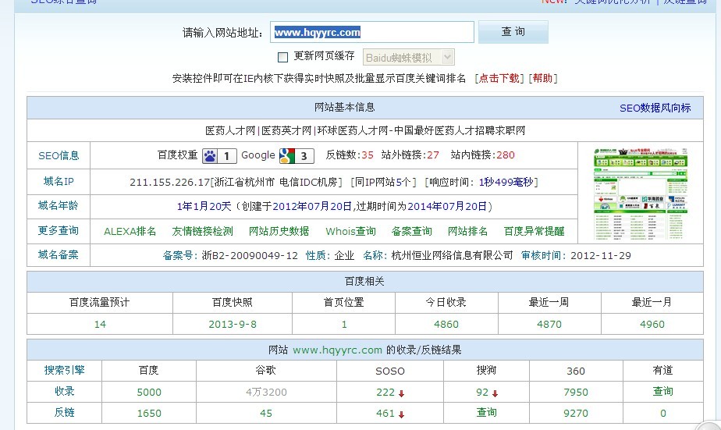Click the website address input field

pos(371,32)
